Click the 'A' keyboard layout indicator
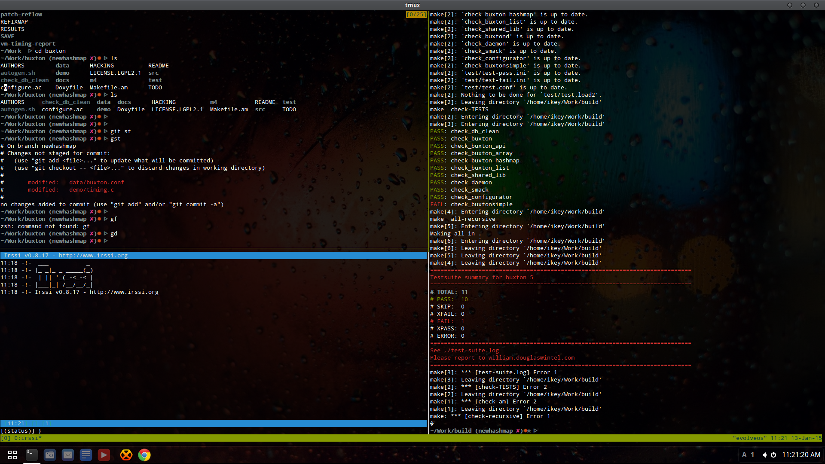825x464 pixels. [x=744, y=455]
